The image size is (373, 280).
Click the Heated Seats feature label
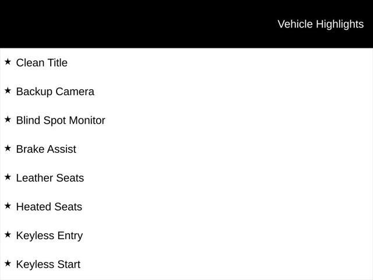[x=49, y=207]
